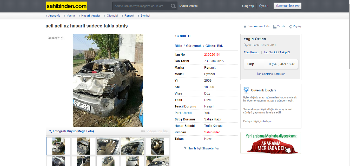This screenshot has width=350, height=166.
Task: Open the Renault breadcrumb
Action: coord(129,16)
